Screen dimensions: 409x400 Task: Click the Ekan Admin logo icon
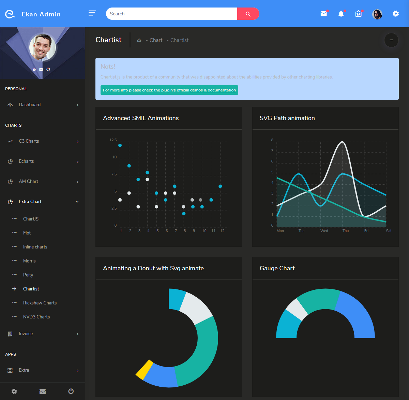10,14
